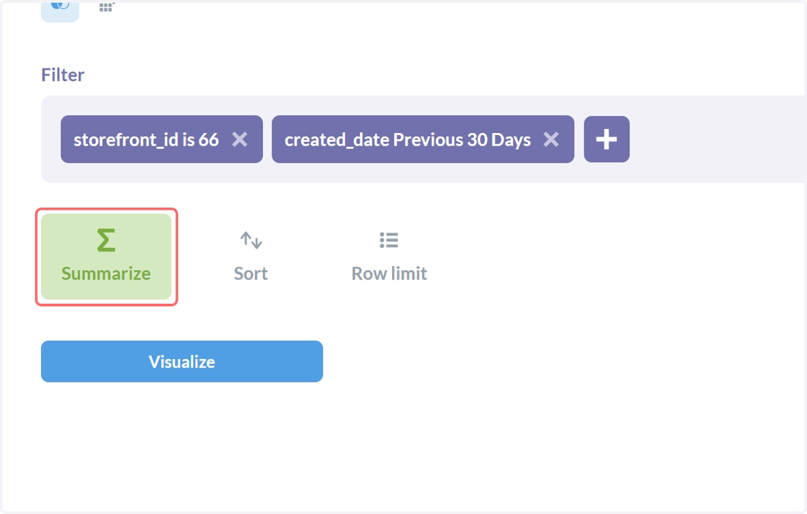Image resolution: width=807 pixels, height=514 pixels.
Task: Click the bulleted list Row limit icon
Action: (x=389, y=240)
